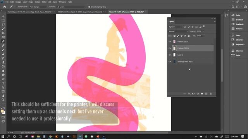Select the Zoom tool

(x=3, y=100)
